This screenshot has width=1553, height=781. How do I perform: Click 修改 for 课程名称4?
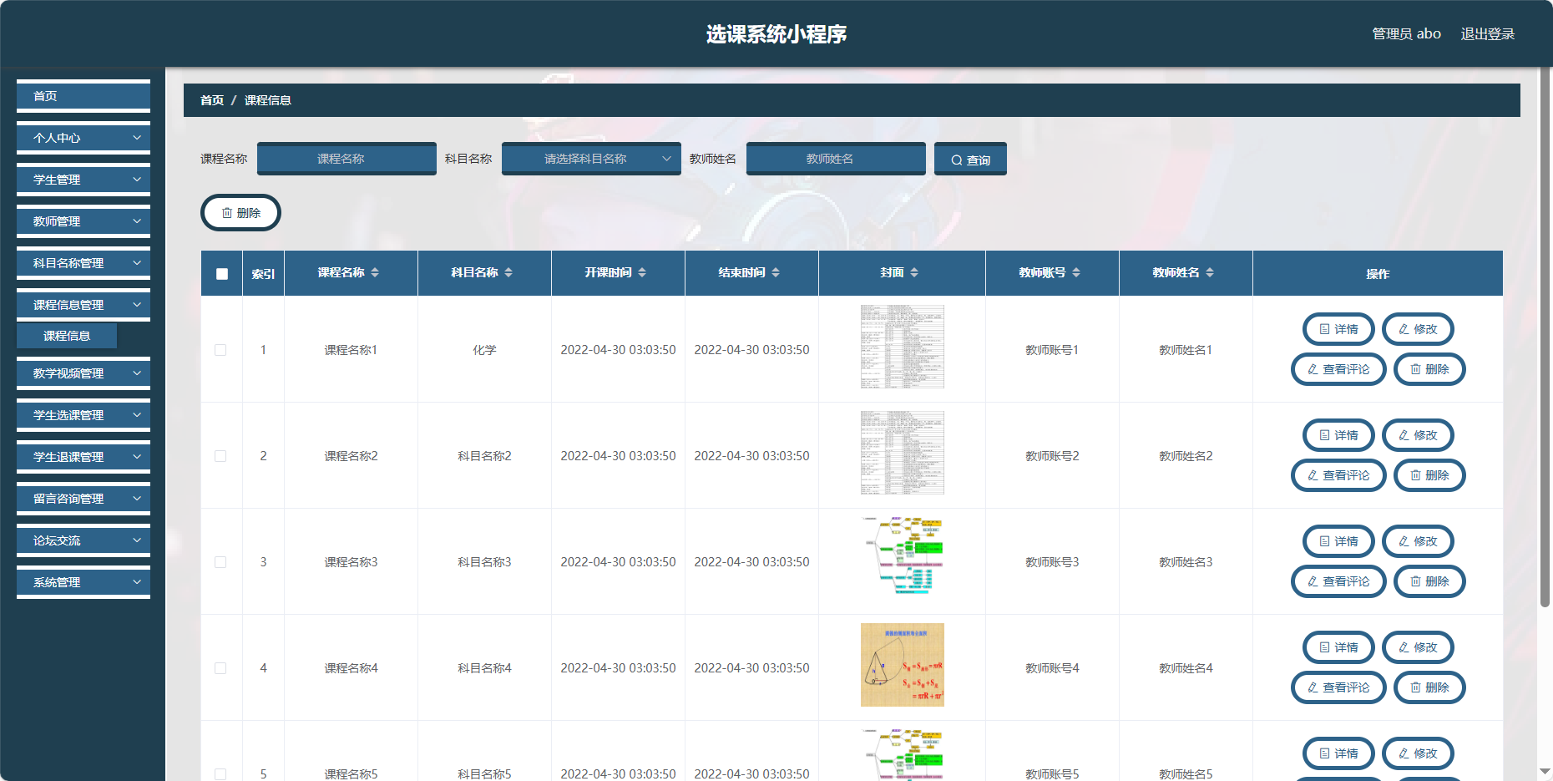point(1418,647)
